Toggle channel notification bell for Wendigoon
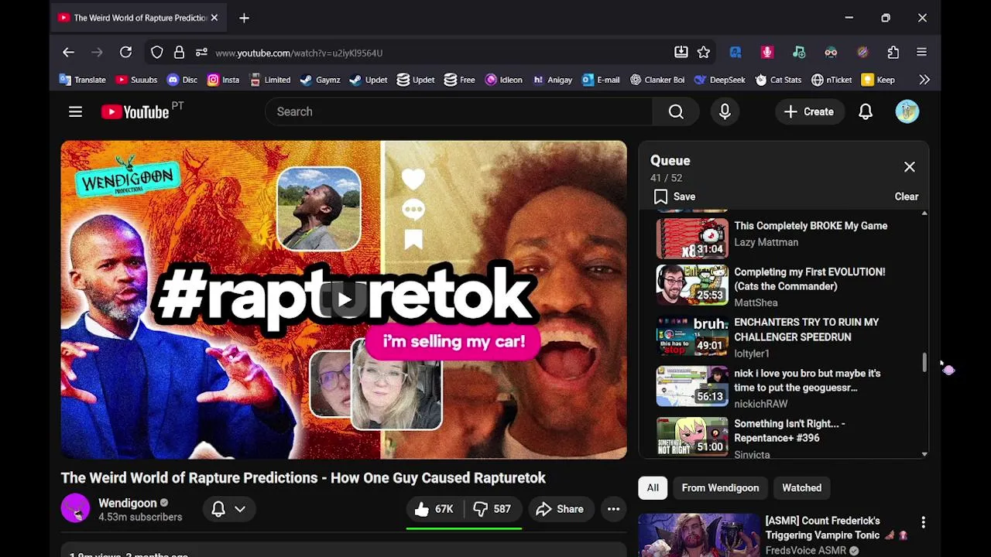This screenshot has height=557, width=991. pyautogui.click(x=218, y=509)
